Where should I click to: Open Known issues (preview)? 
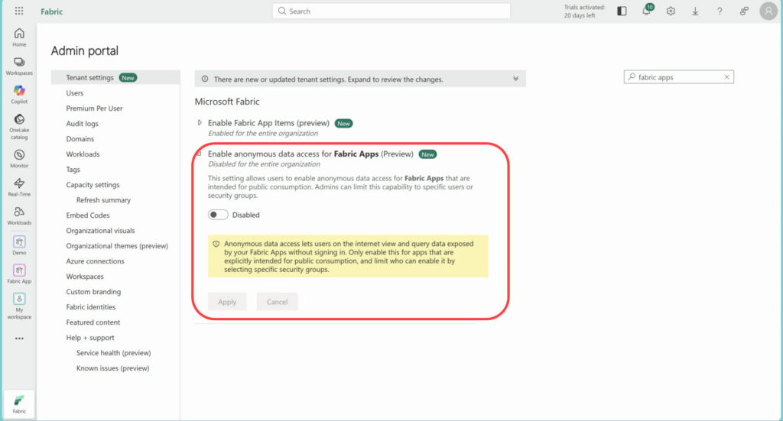(112, 368)
